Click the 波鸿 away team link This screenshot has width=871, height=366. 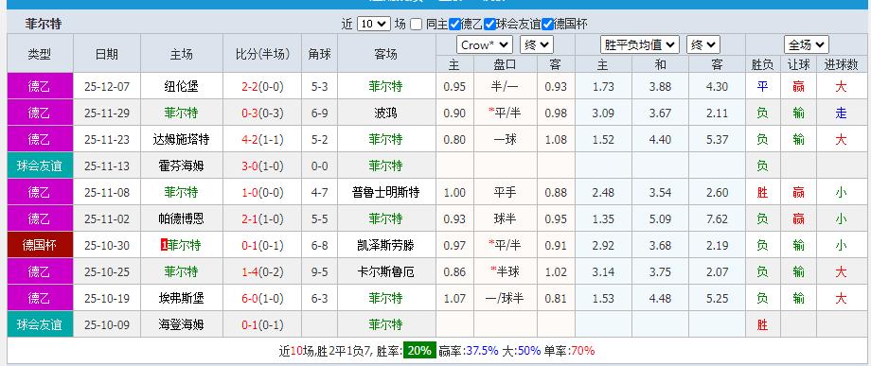(x=385, y=113)
